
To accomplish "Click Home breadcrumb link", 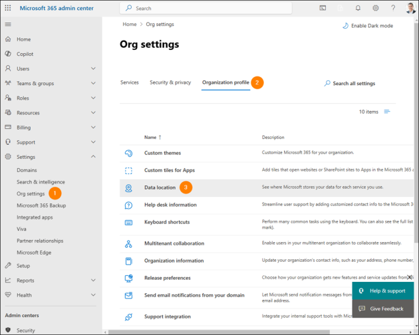I will 130,25.
